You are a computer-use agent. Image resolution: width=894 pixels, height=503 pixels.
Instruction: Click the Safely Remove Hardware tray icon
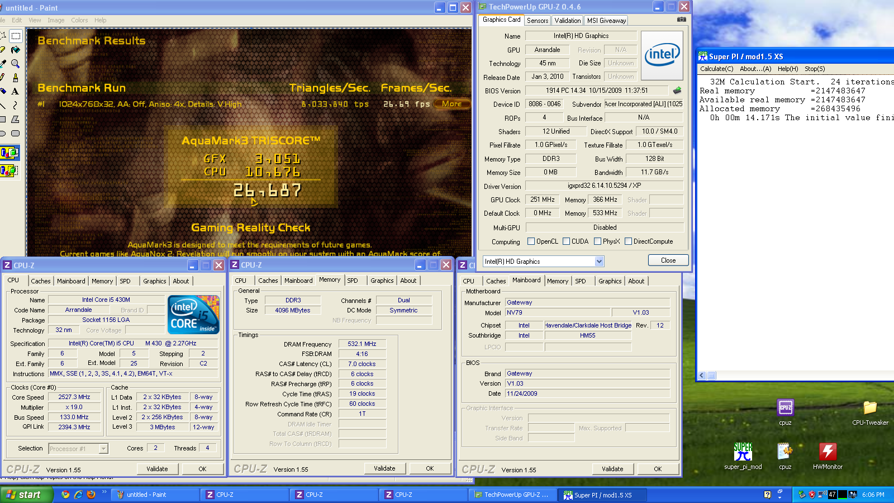click(x=802, y=495)
